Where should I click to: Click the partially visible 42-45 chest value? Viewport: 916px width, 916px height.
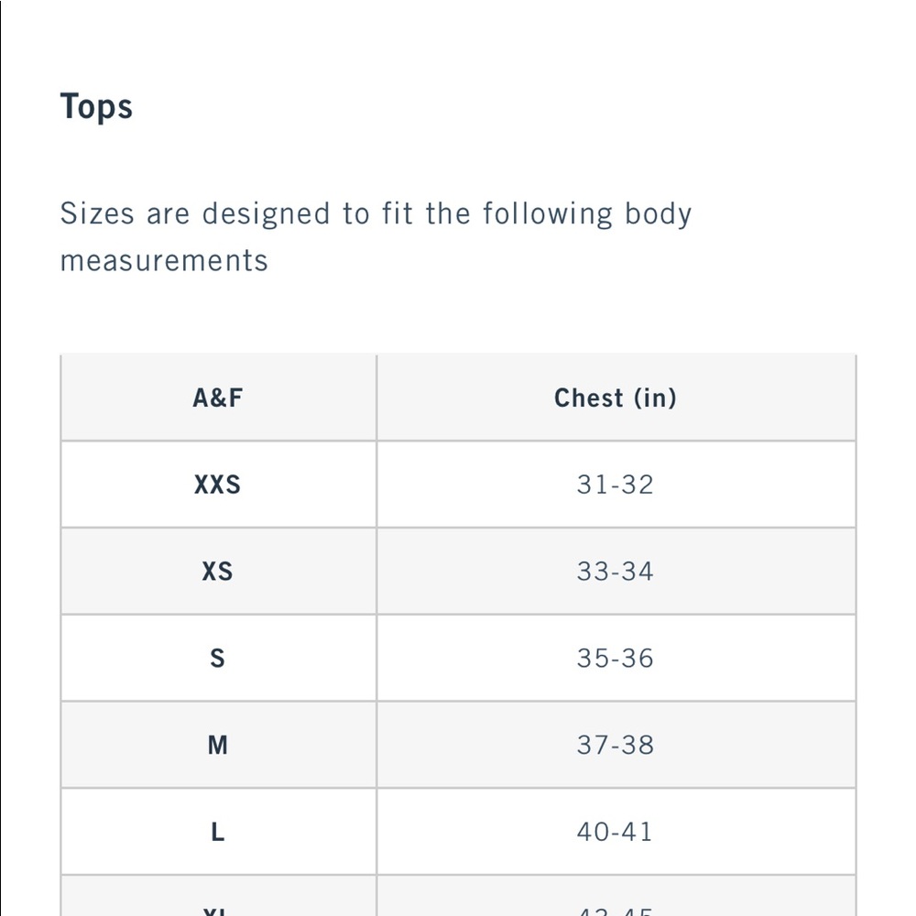tap(616, 911)
